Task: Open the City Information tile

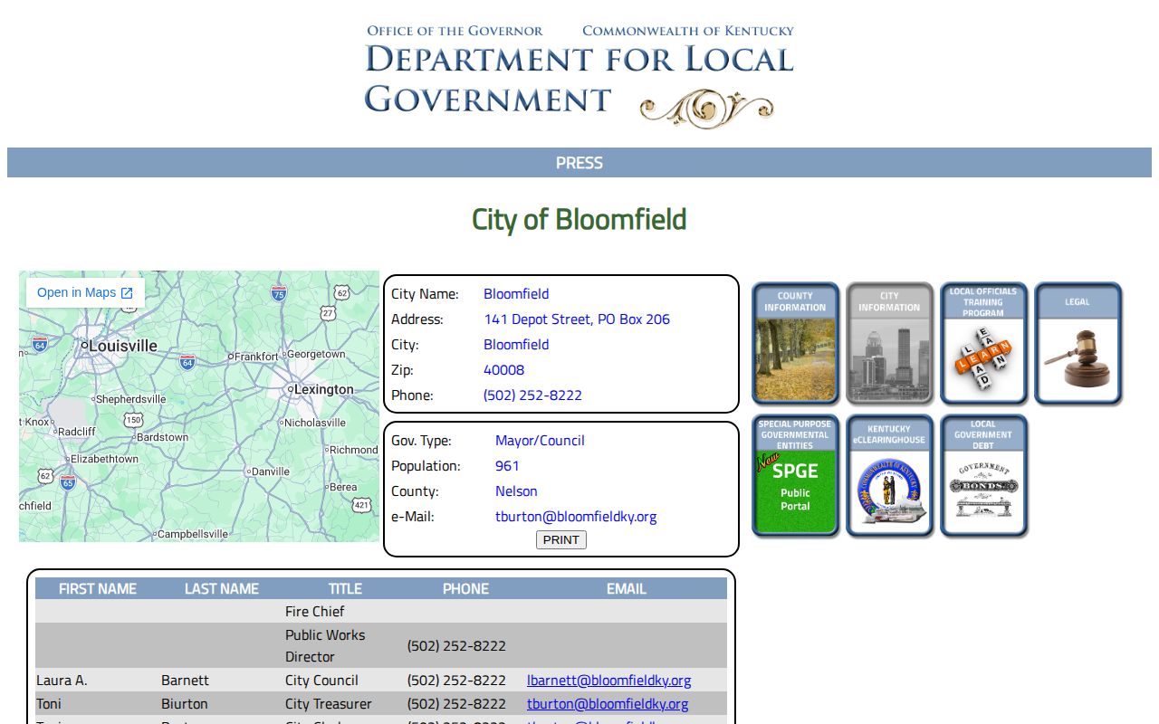Action: pos(889,343)
